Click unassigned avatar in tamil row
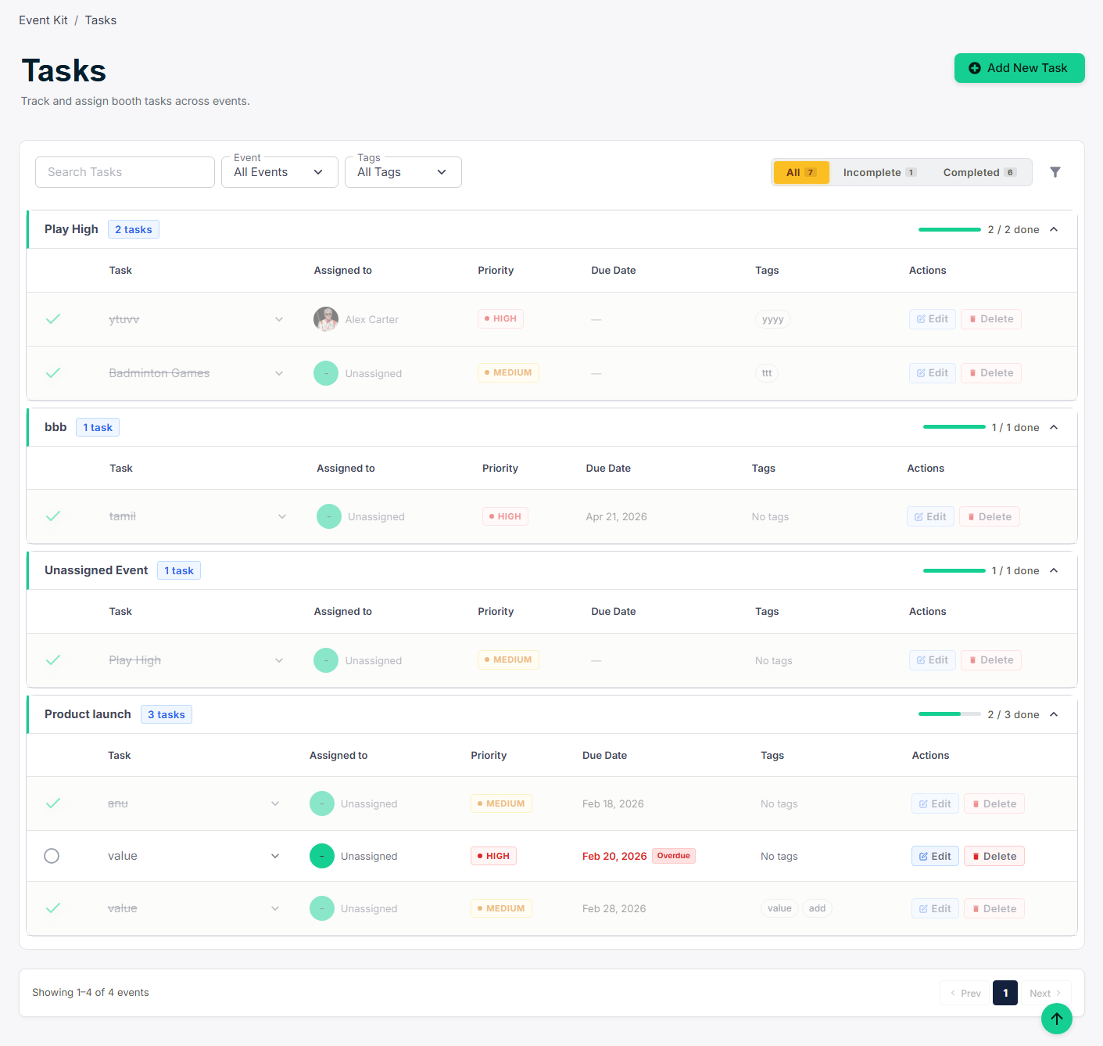The width and height of the screenshot is (1103, 1046). [x=329, y=516]
